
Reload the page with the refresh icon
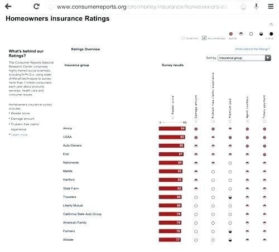pos(36,7)
